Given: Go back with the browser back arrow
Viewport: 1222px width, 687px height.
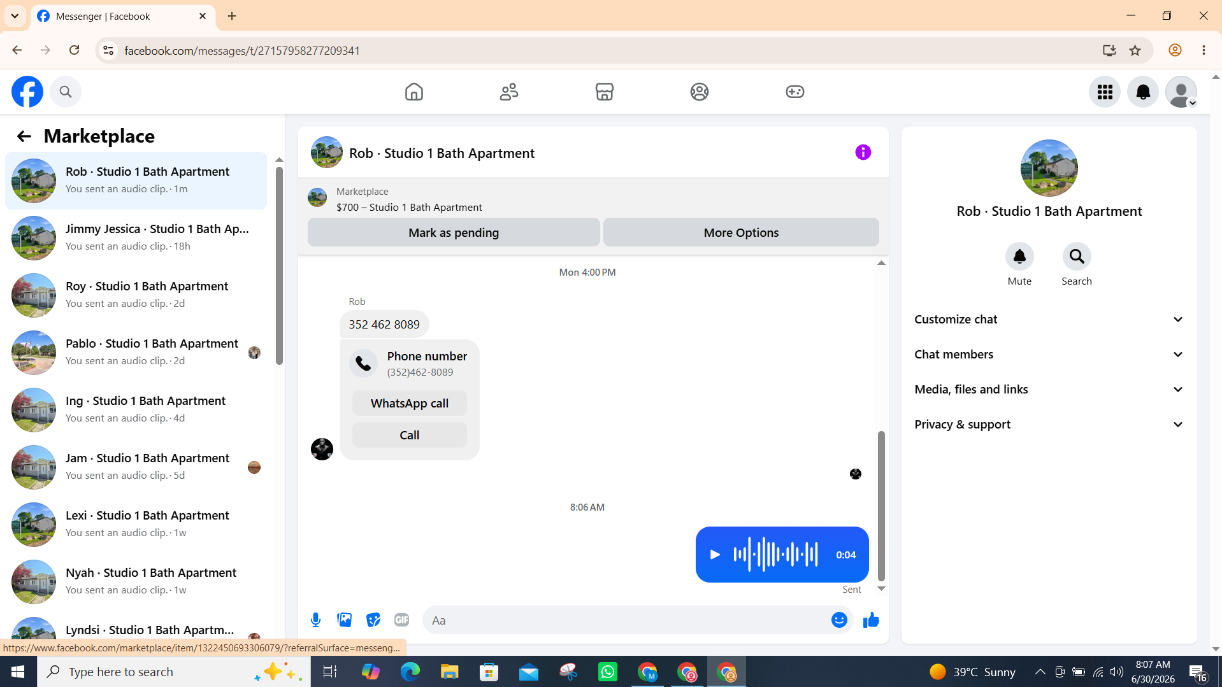Looking at the screenshot, I should 17,50.
